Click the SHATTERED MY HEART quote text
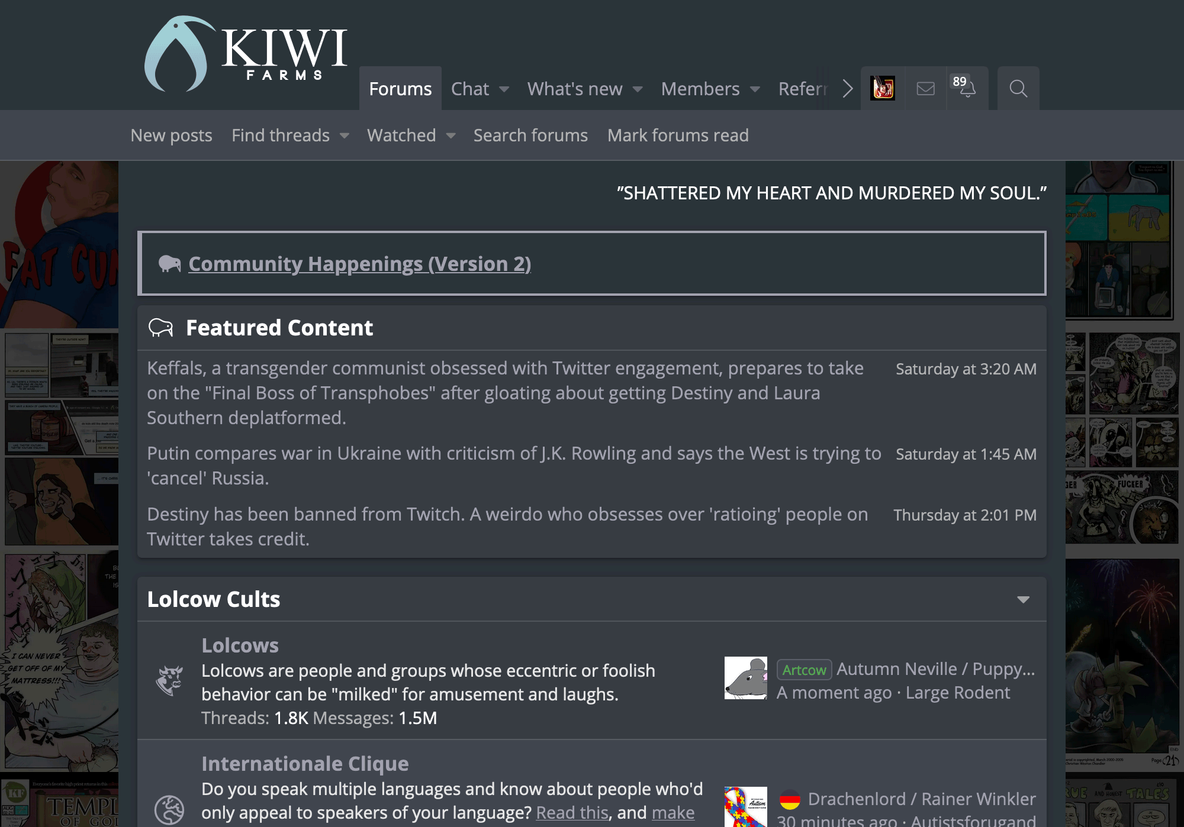Image resolution: width=1184 pixels, height=827 pixels. pyautogui.click(x=832, y=193)
